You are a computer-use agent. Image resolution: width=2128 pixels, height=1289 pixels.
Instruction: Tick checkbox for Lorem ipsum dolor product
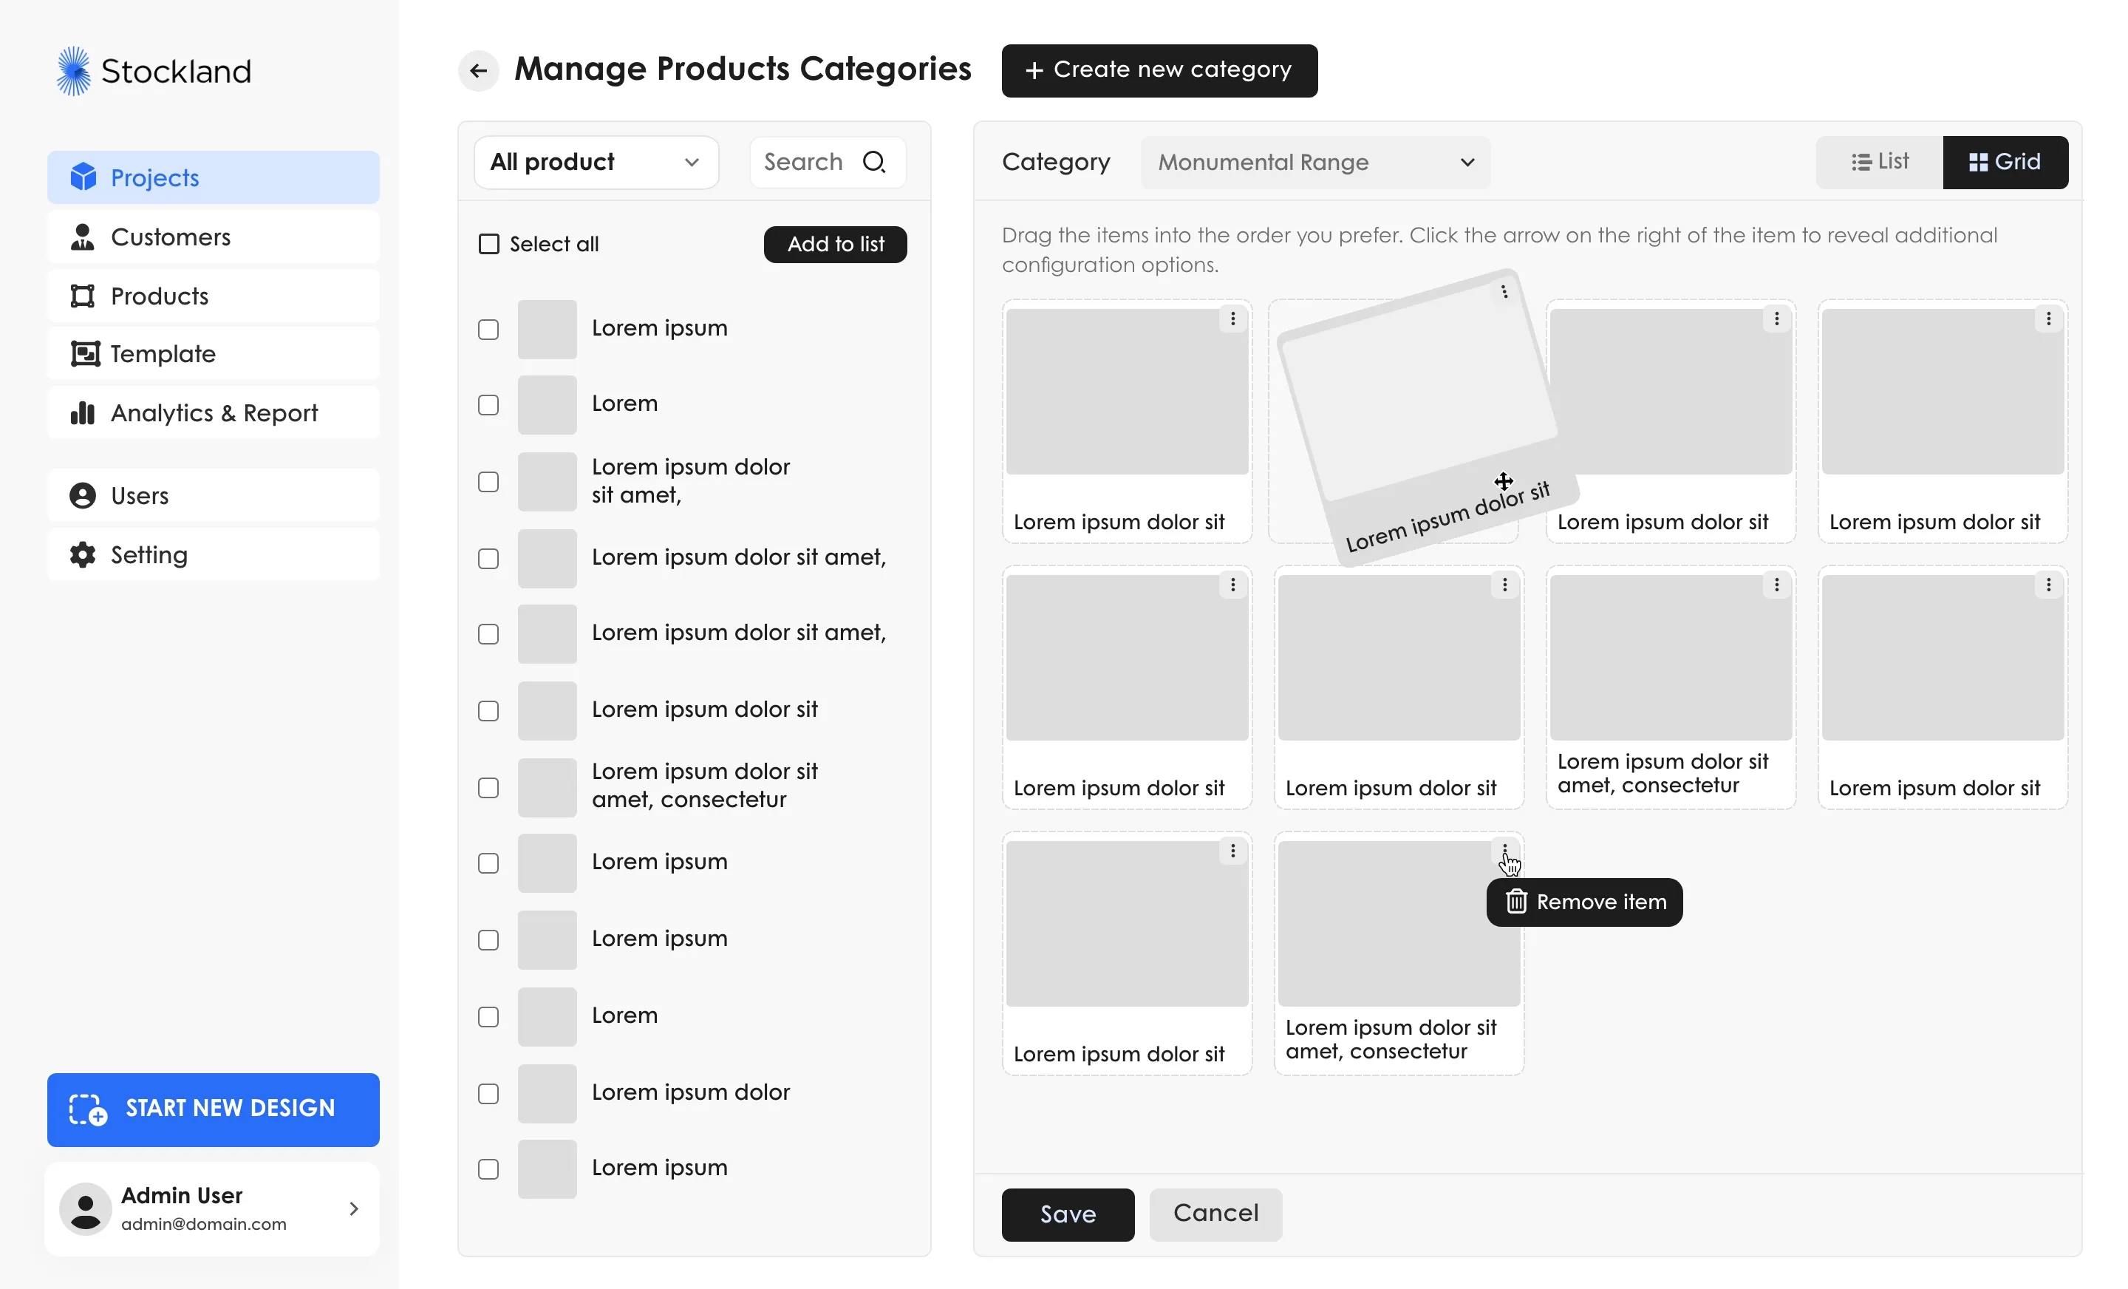489,1093
